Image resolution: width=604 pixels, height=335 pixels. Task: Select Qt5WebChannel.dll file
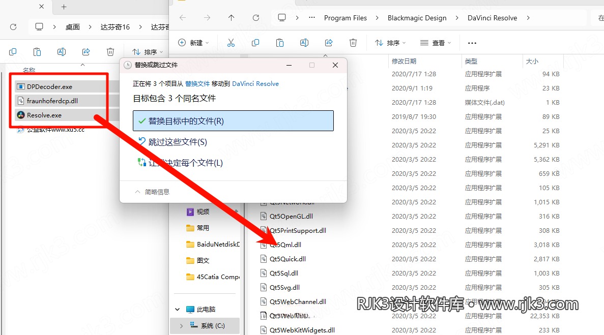click(x=298, y=301)
